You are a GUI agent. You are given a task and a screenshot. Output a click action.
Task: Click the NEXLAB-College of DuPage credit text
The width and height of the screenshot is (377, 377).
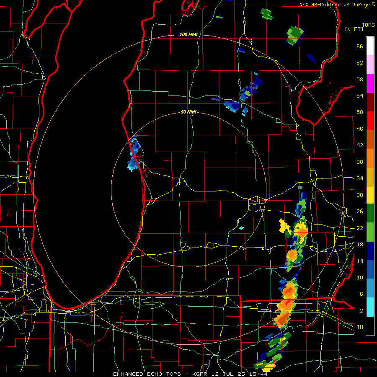337,5
